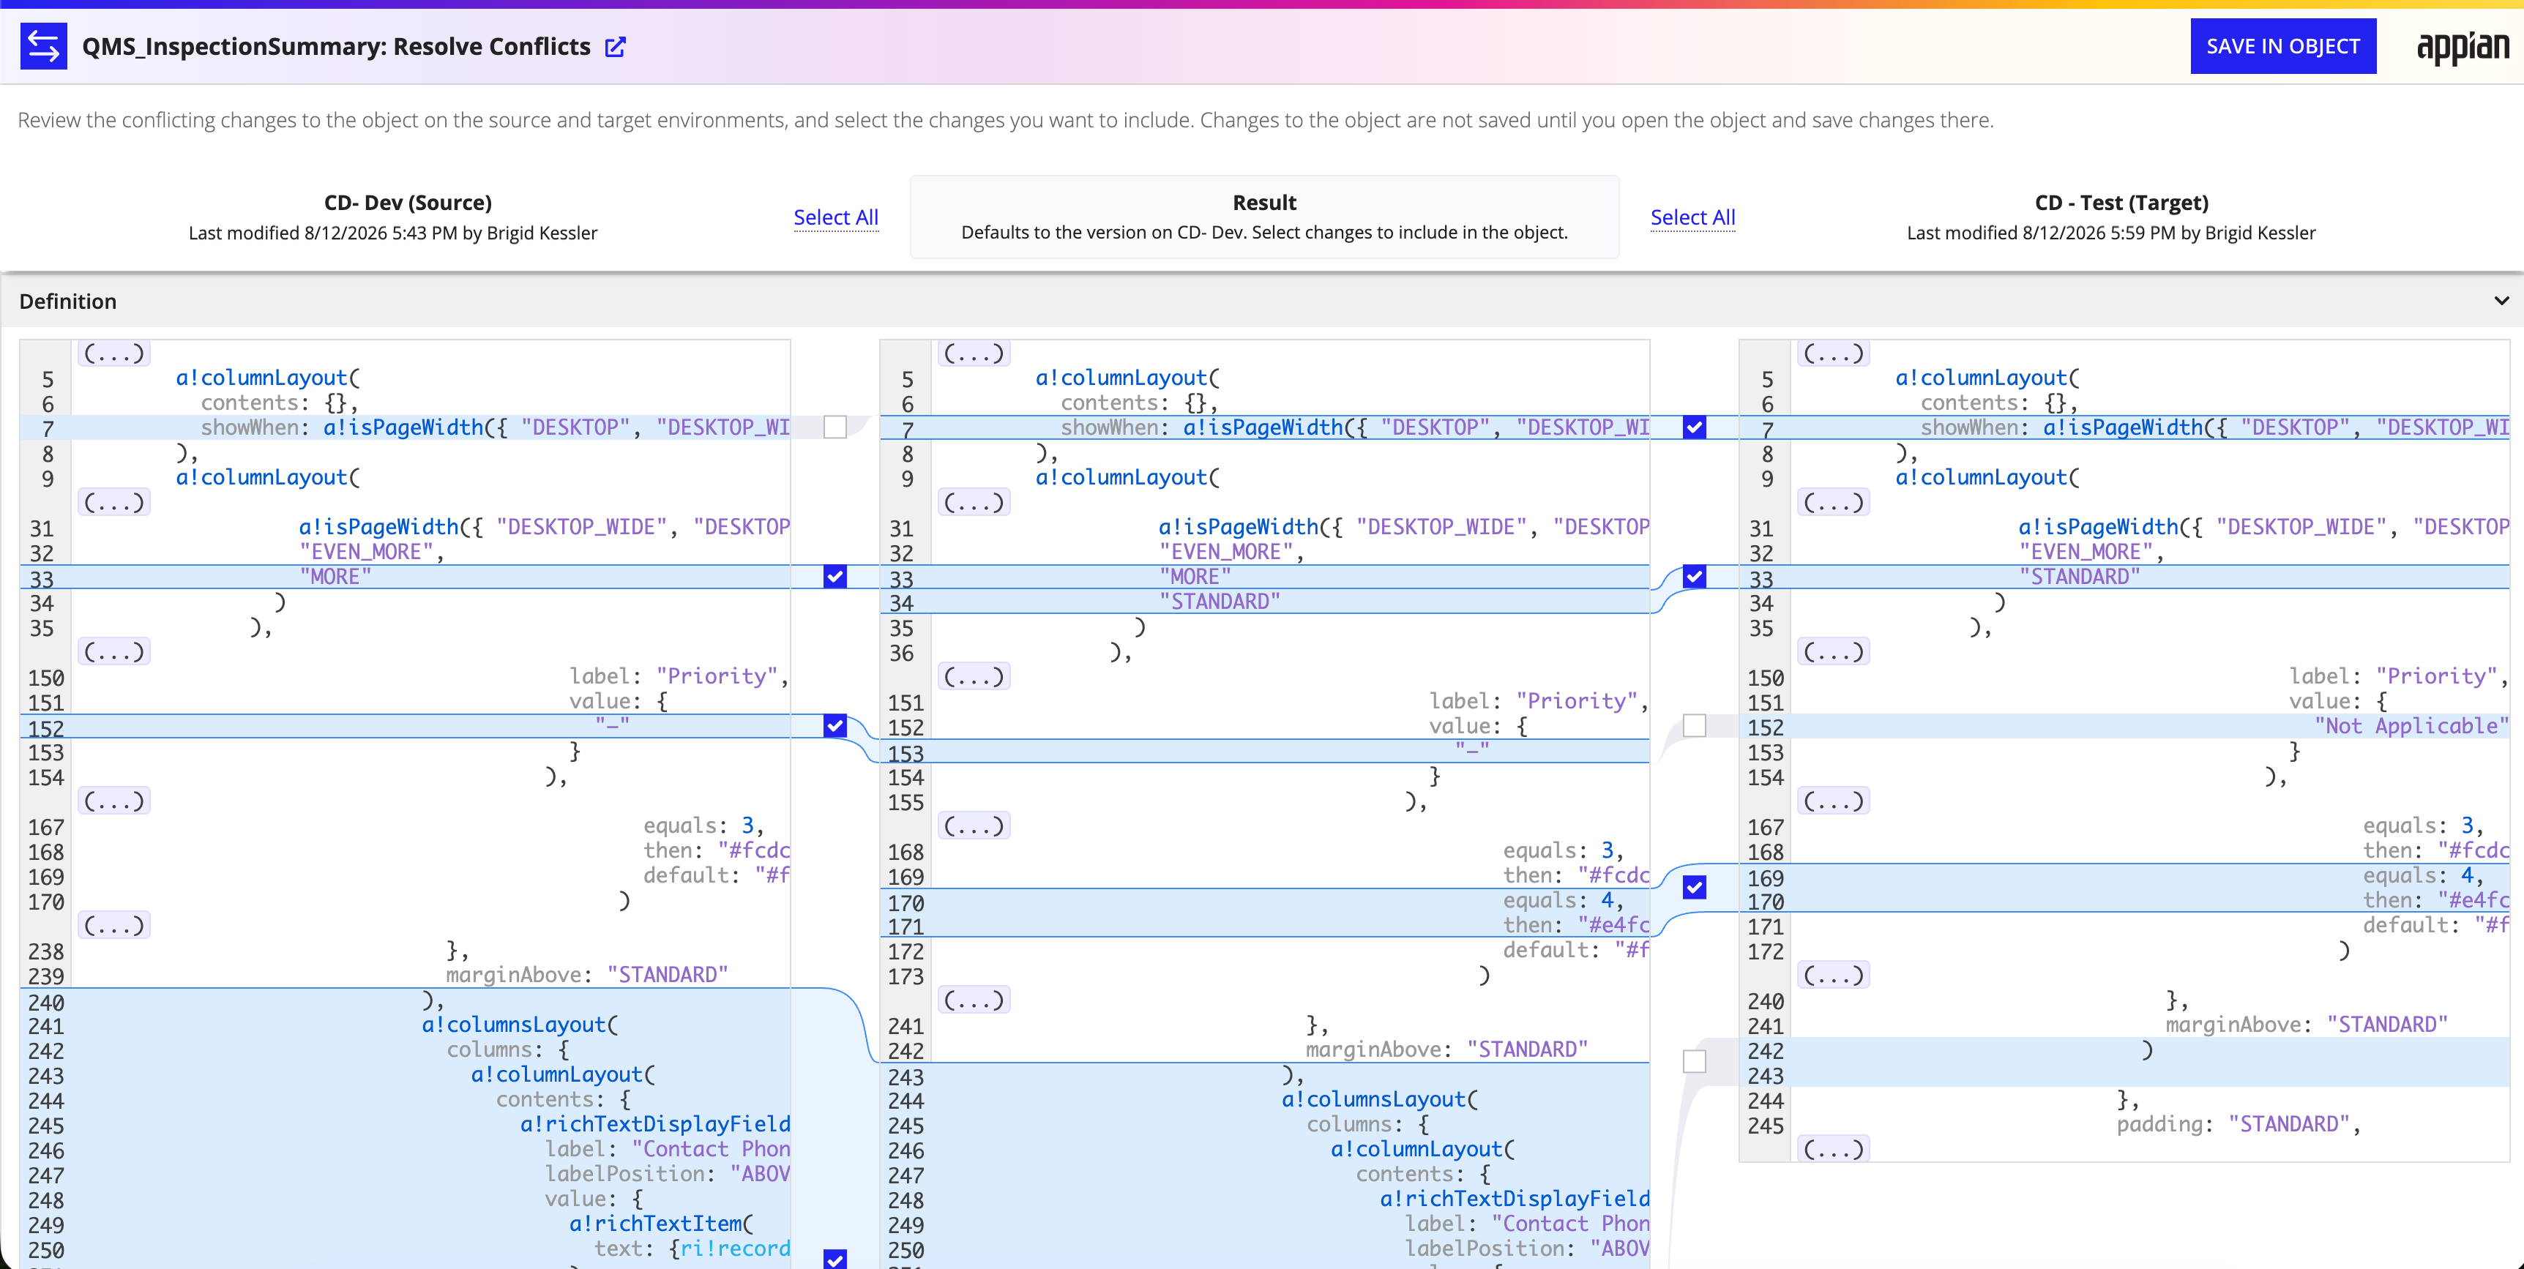Image resolution: width=2524 pixels, height=1269 pixels.
Task: Click padding: "STANDARD" on target line 245
Action: click(2239, 1124)
